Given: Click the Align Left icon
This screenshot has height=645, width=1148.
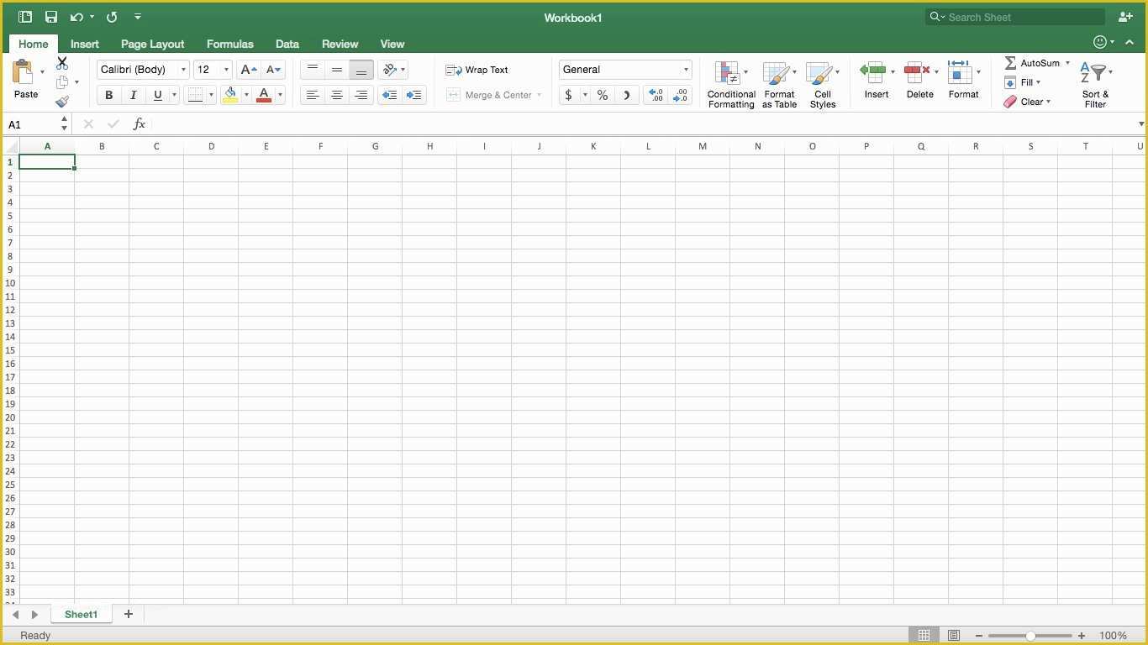Looking at the screenshot, I should [x=313, y=95].
